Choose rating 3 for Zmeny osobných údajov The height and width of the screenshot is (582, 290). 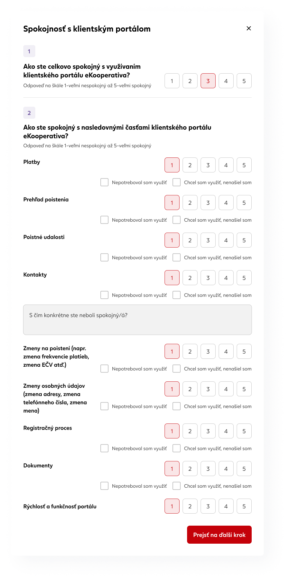(x=208, y=389)
